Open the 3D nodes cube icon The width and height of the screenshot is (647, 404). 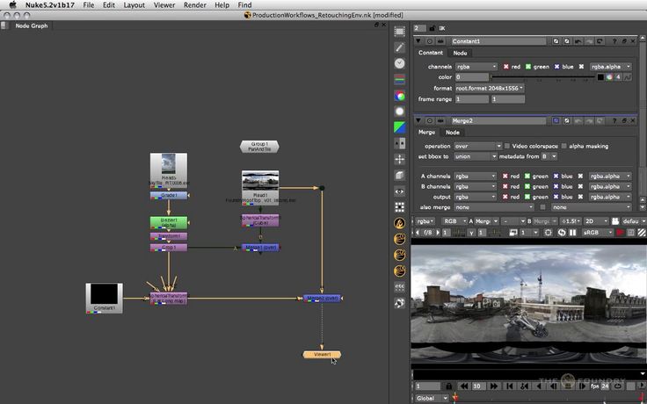(x=400, y=175)
